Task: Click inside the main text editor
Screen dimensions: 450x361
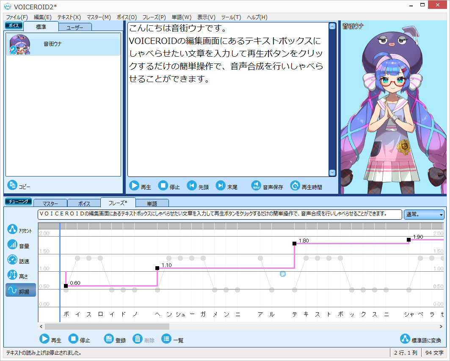Action: pos(228,99)
